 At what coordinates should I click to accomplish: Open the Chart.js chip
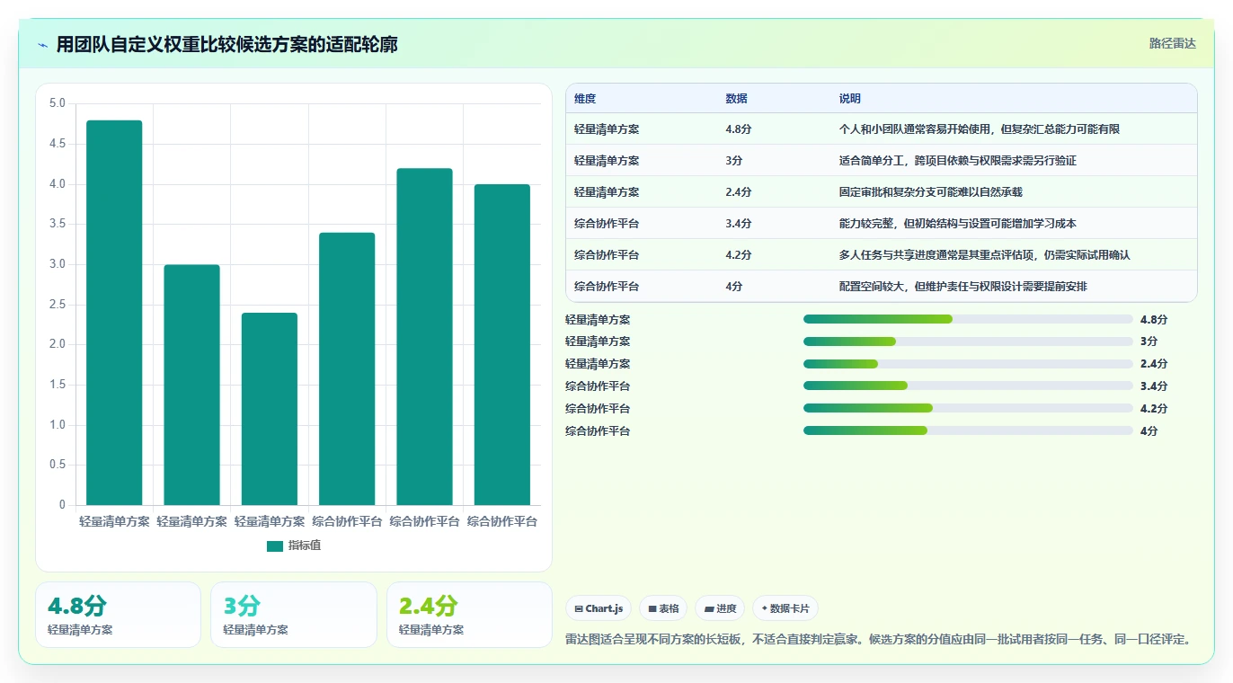tap(599, 608)
